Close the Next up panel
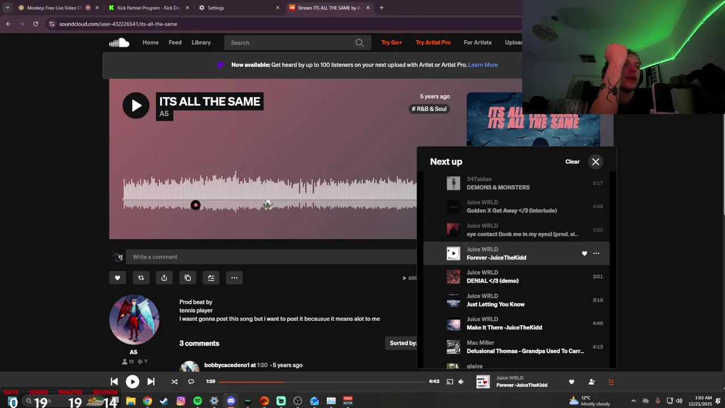 pos(595,162)
